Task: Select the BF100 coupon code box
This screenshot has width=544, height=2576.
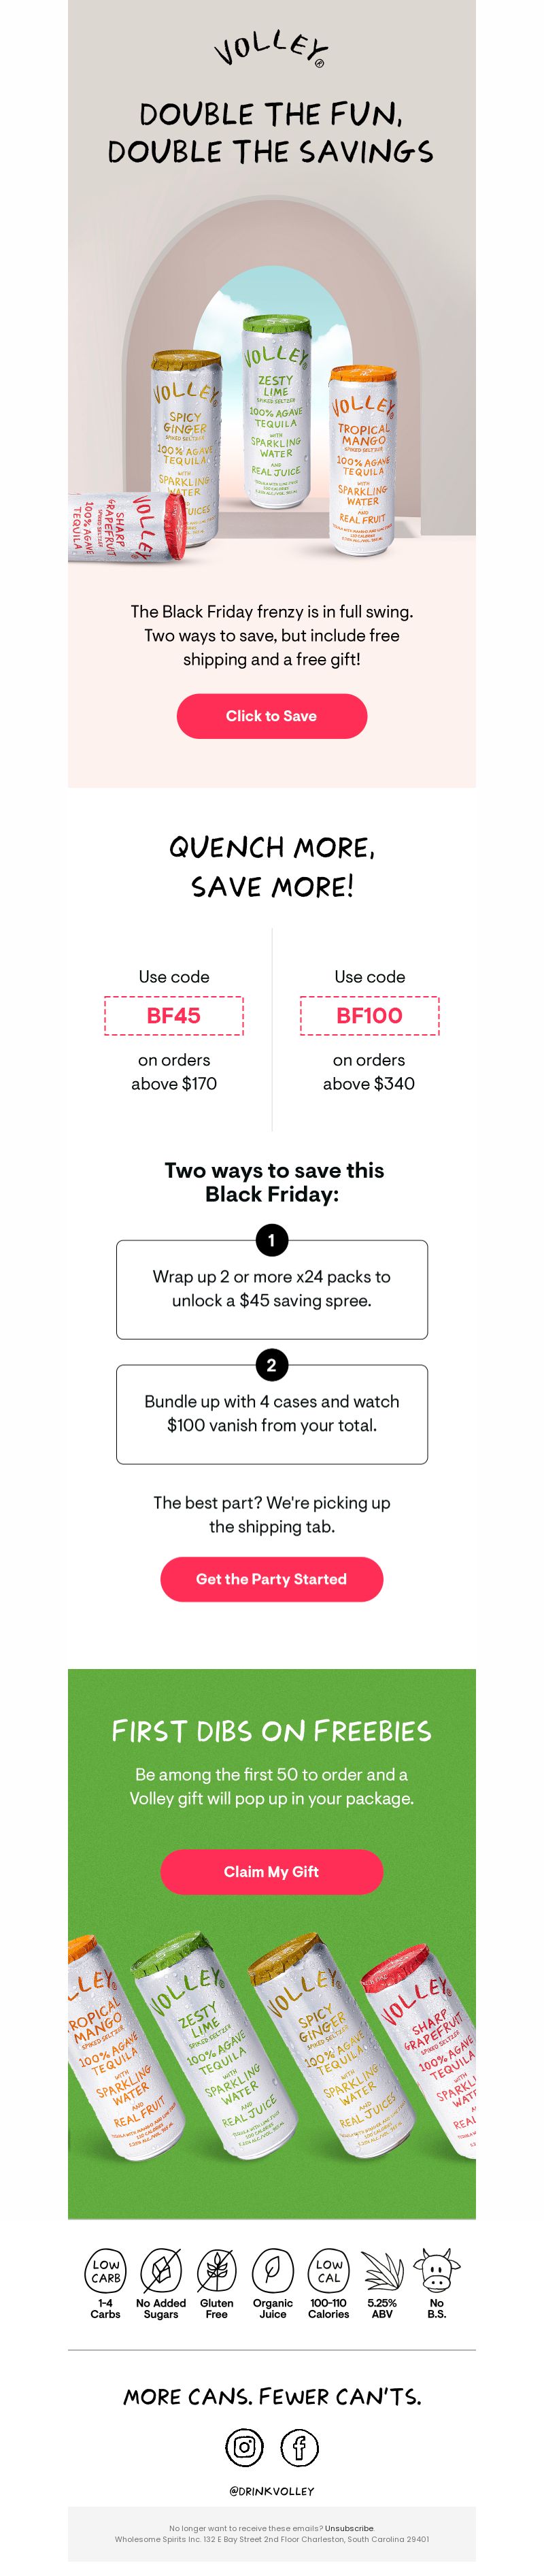Action: (x=370, y=1015)
